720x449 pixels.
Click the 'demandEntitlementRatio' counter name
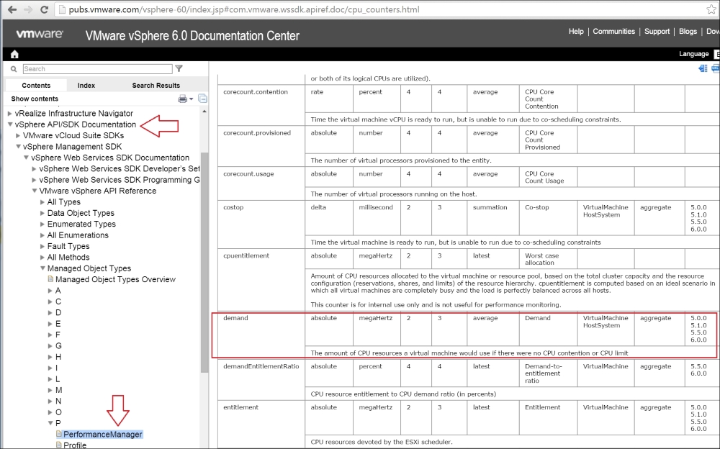(261, 366)
